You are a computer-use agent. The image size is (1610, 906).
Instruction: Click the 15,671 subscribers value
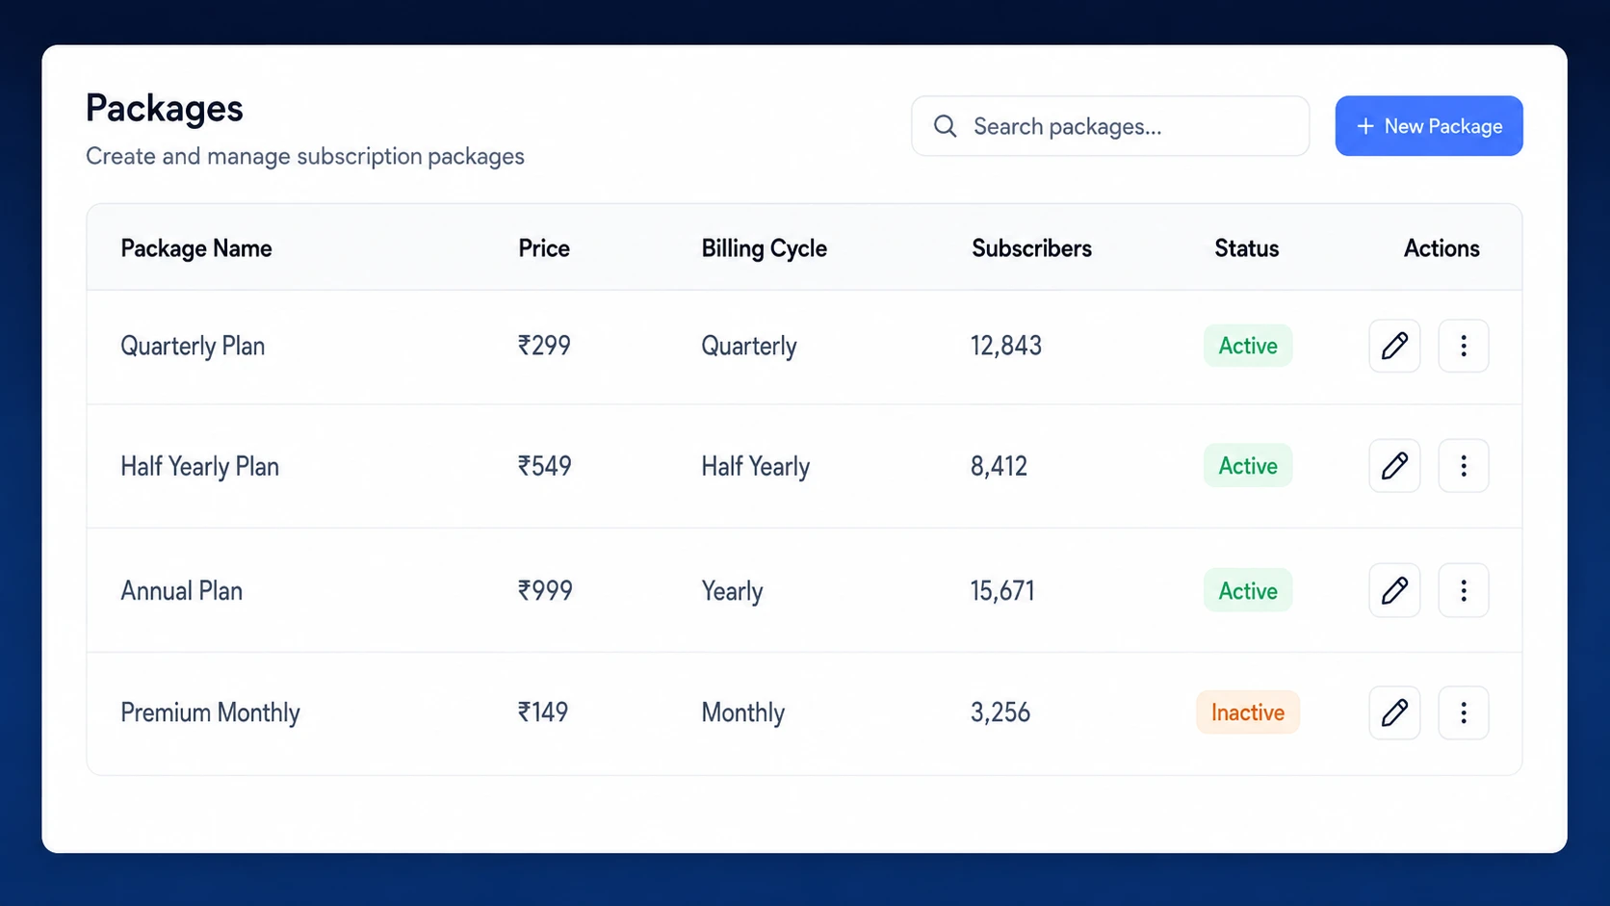(x=1002, y=590)
